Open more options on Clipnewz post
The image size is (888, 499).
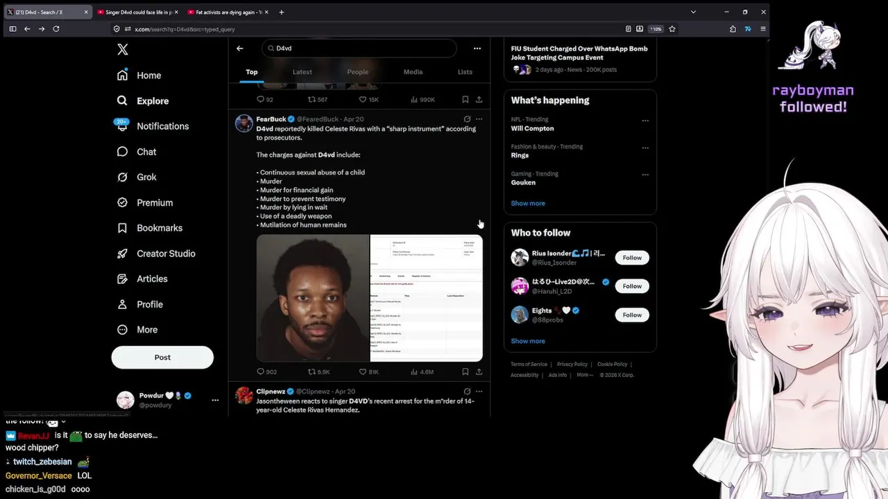479,392
